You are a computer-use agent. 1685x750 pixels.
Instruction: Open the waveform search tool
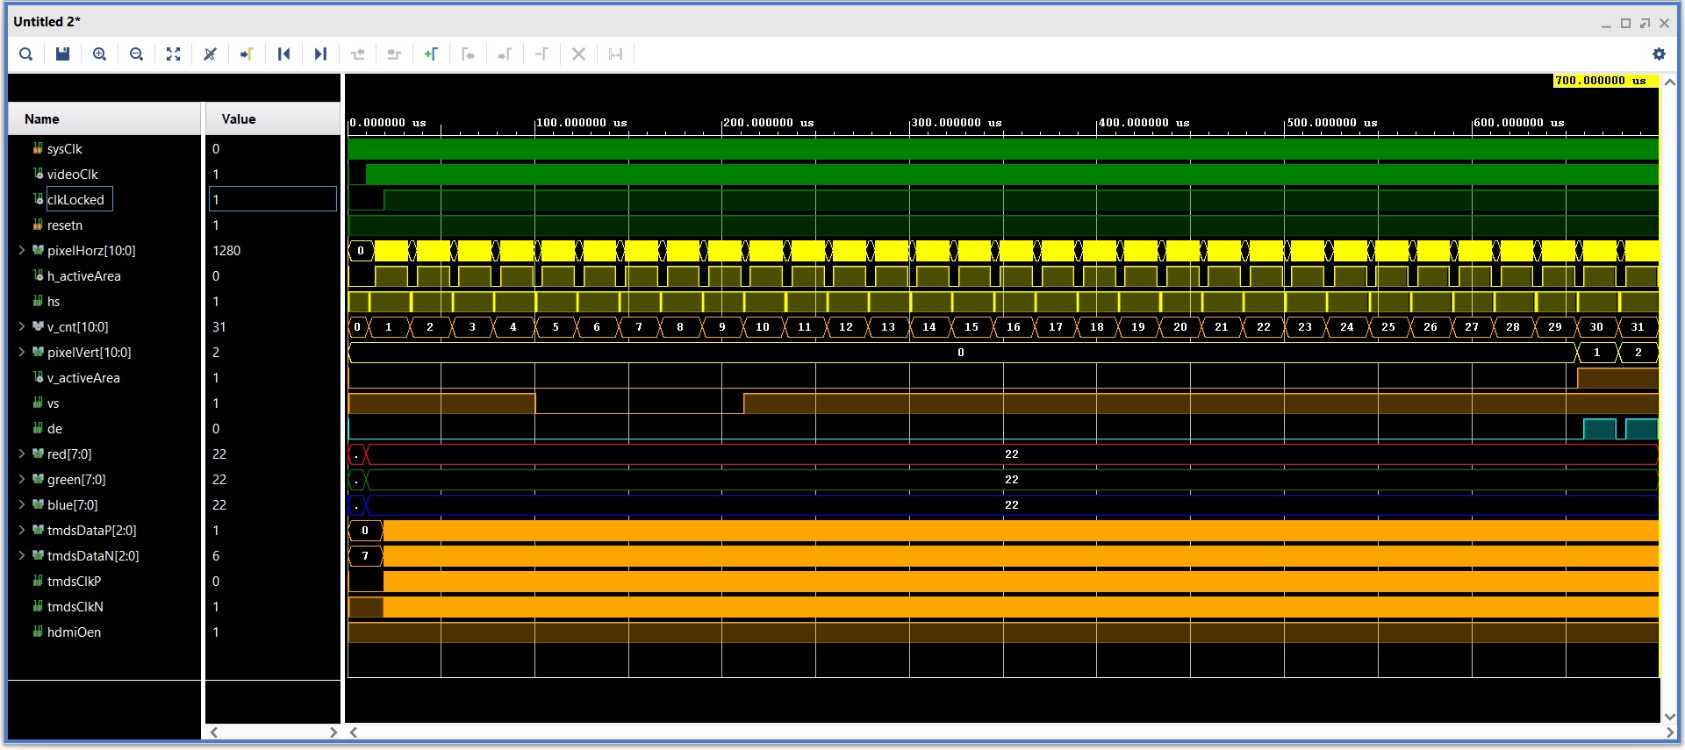tap(26, 54)
